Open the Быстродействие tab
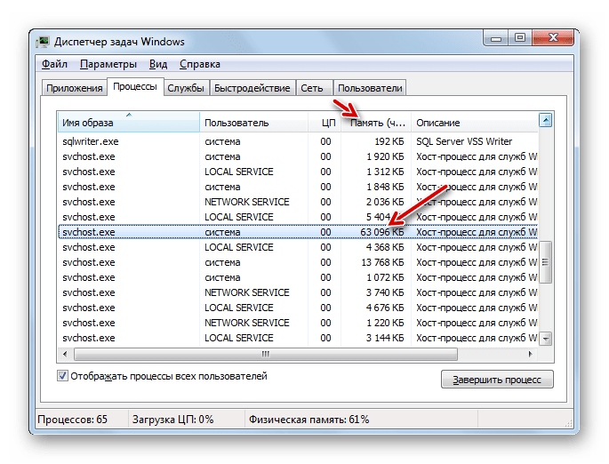The width and height of the screenshot is (609, 464). (252, 88)
